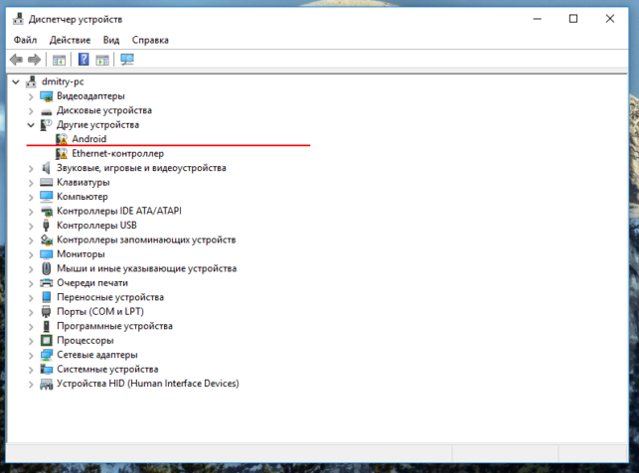
Task: Click the Видеоадаптеры display adapter icon
Action: click(x=47, y=96)
